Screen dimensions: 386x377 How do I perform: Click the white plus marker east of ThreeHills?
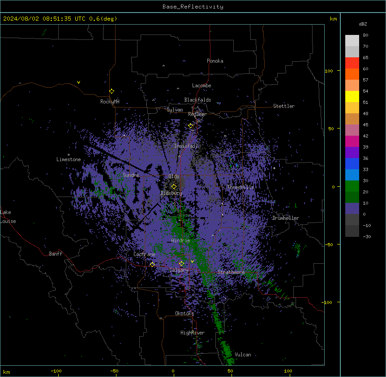pyautogui.click(x=274, y=168)
